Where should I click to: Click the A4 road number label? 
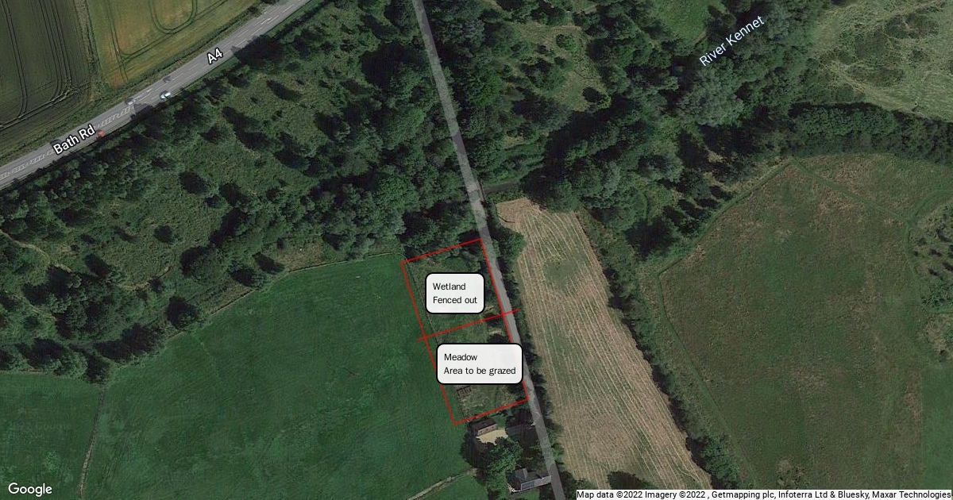[214, 56]
